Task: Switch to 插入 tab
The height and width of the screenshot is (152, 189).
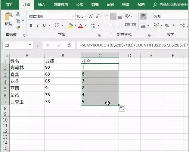Action: (42, 4)
